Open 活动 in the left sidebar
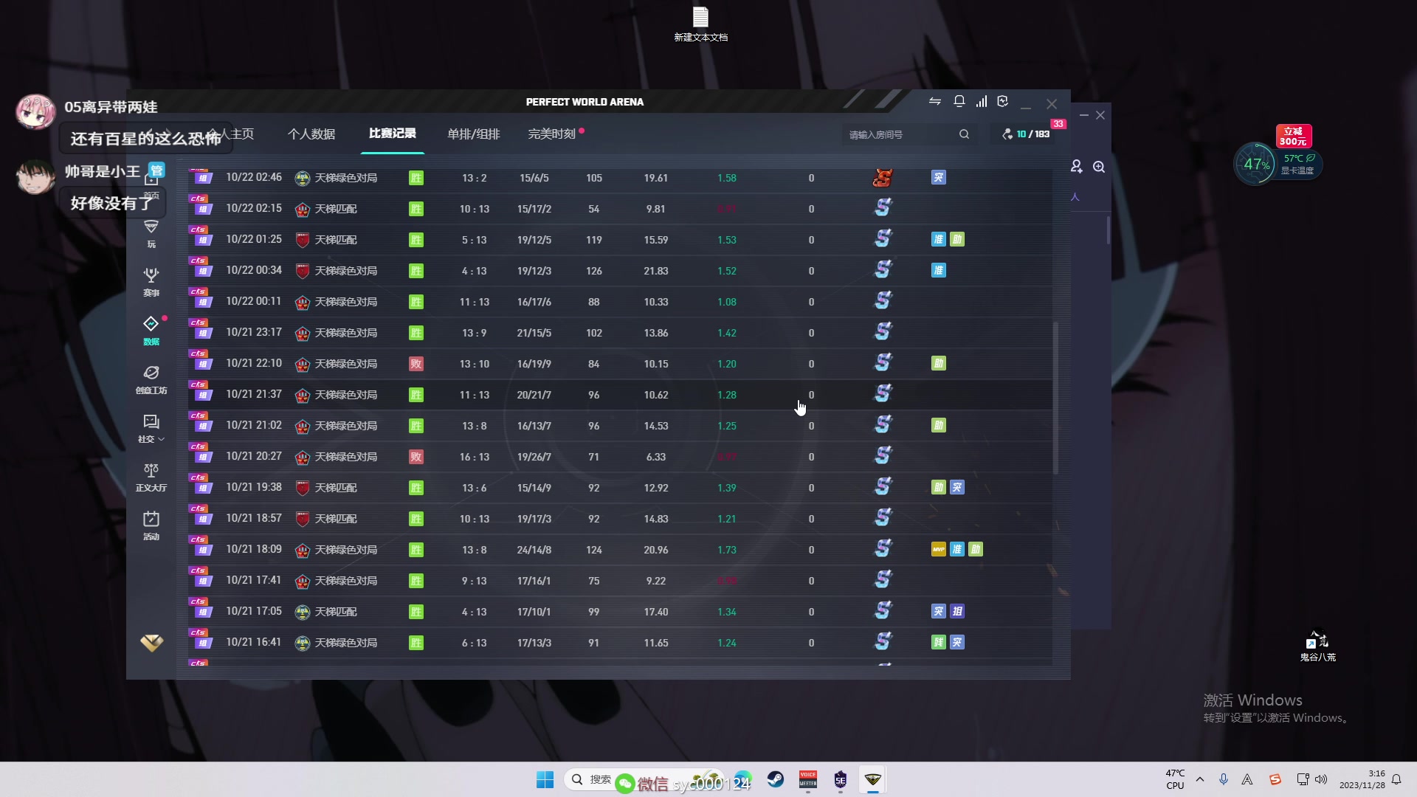Screen dimensions: 1417x797 (151, 525)
